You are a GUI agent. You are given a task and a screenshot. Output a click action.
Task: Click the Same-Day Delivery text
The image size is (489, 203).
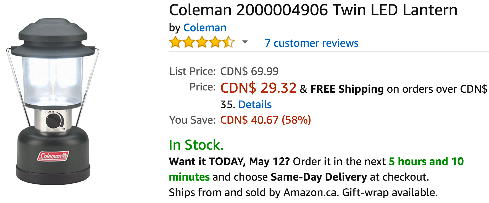tap(319, 177)
